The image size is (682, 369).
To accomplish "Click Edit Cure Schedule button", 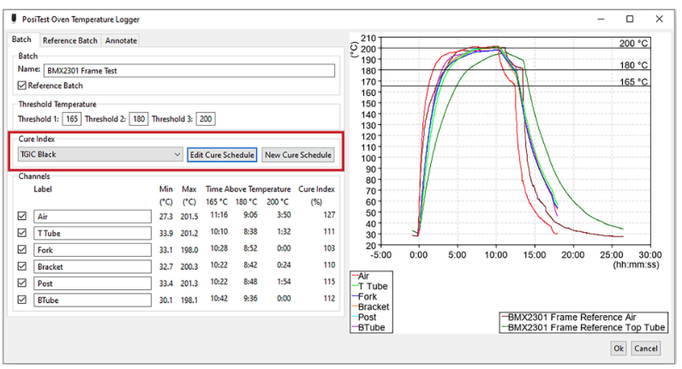I will pos(222,155).
